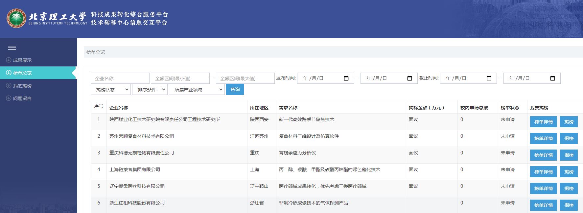Click 榜单详情 for row 1
Image resolution: width=583 pixels, height=213 pixels.
pyautogui.click(x=543, y=122)
